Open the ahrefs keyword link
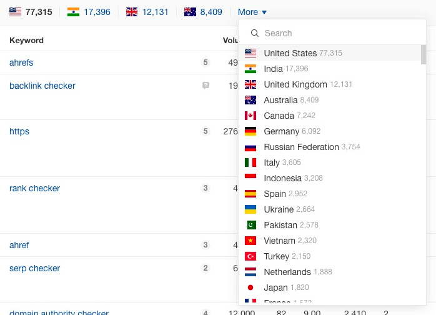Screen dimensions: 436x315 [21, 62]
